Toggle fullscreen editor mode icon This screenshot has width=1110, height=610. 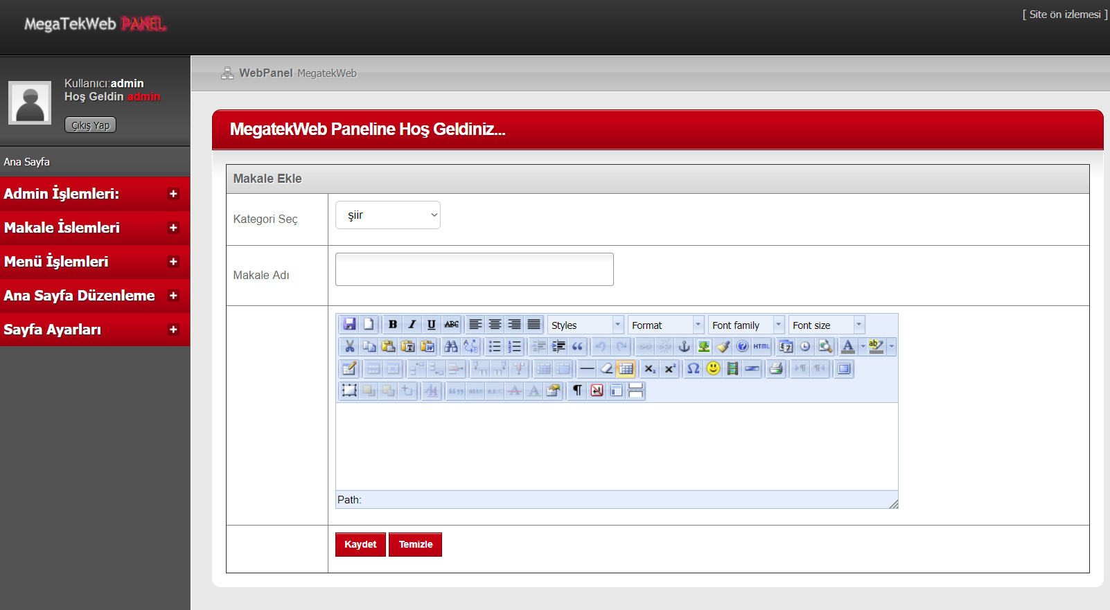pyautogui.click(x=844, y=369)
